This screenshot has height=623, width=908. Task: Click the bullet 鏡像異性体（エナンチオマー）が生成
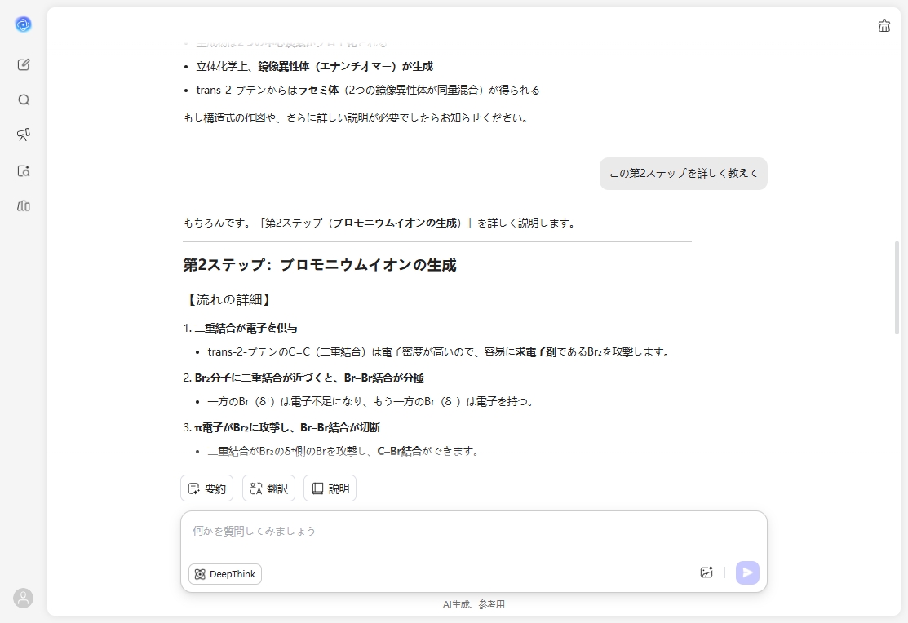[x=314, y=66]
